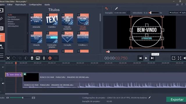Adjust the timeline scale zoom slider
Image resolution: width=186 pixels, height=104 pixels.
pyautogui.click(x=20, y=98)
